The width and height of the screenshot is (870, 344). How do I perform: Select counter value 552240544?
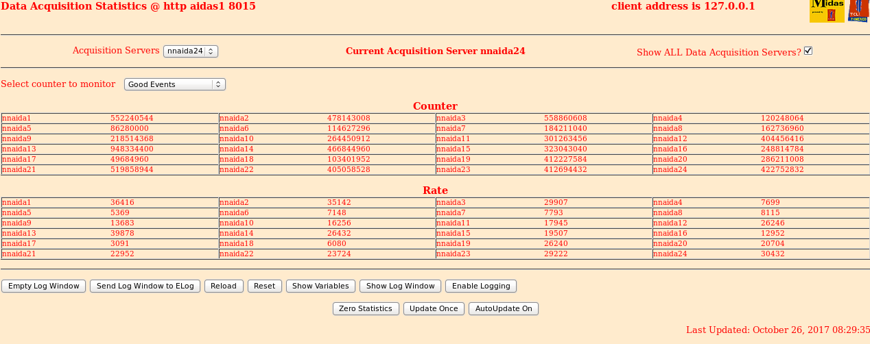tap(132, 118)
